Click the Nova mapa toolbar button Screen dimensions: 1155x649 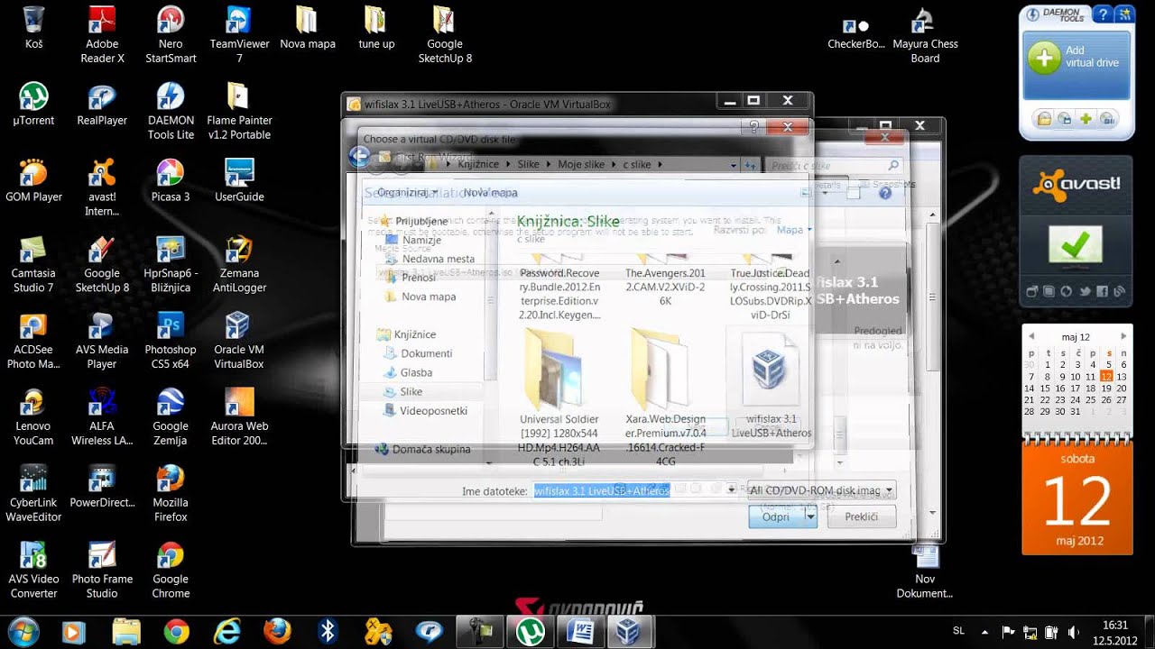point(490,192)
